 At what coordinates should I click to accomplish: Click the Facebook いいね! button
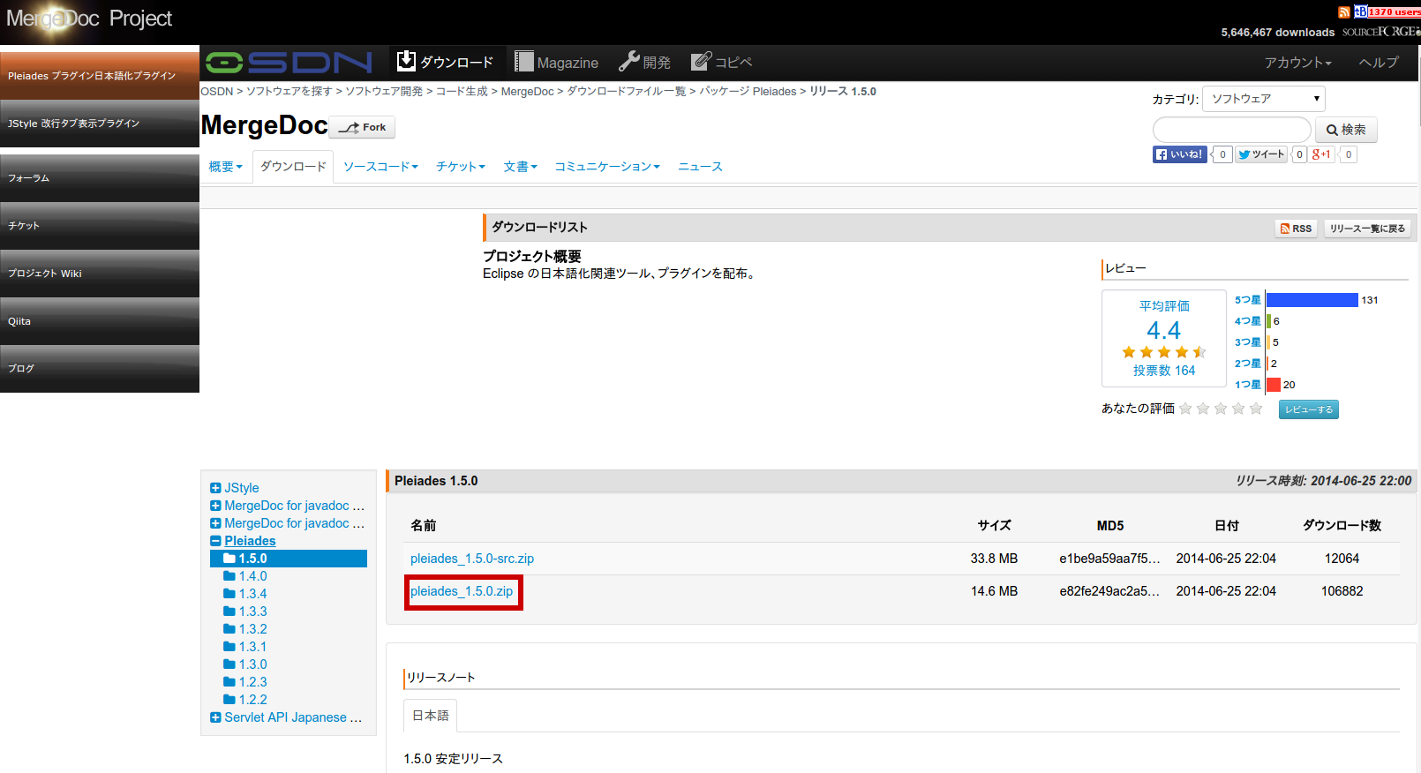tap(1180, 154)
